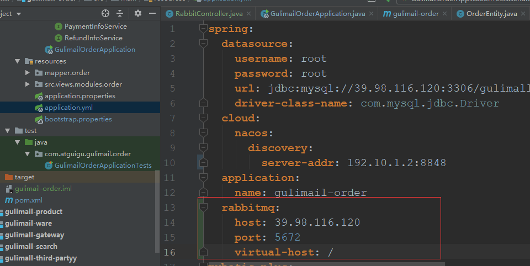This screenshot has height=266, width=530.
Task: Fold the cloud block at line 7
Action: 203,118
